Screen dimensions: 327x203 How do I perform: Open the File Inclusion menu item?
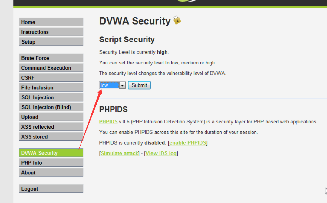(x=51, y=87)
